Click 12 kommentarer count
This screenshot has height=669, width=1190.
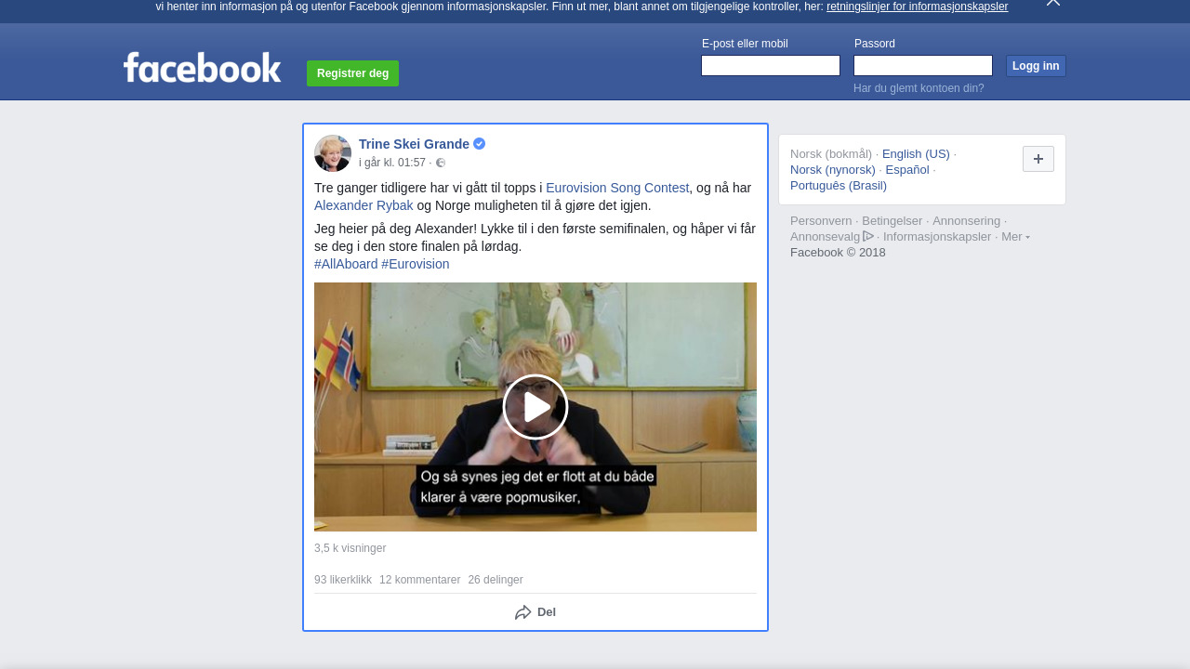pos(420,580)
